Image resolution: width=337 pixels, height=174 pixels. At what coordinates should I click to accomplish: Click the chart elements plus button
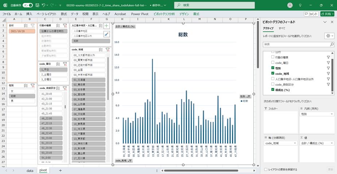(x=106, y=26)
